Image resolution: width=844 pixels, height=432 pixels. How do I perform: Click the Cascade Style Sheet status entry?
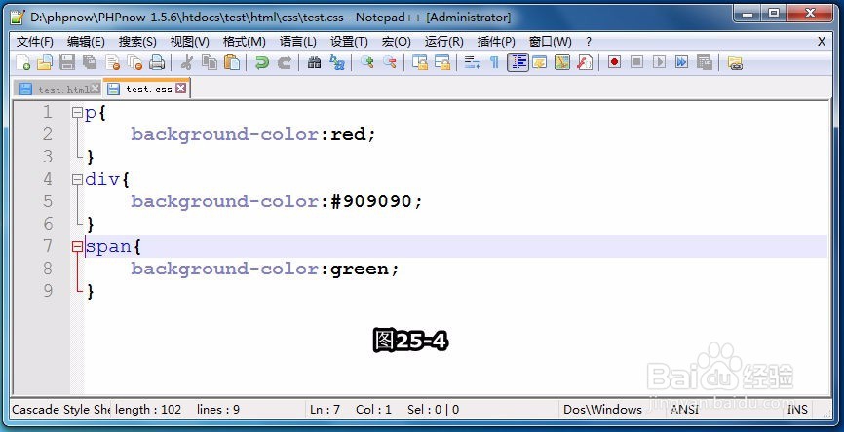point(60,410)
